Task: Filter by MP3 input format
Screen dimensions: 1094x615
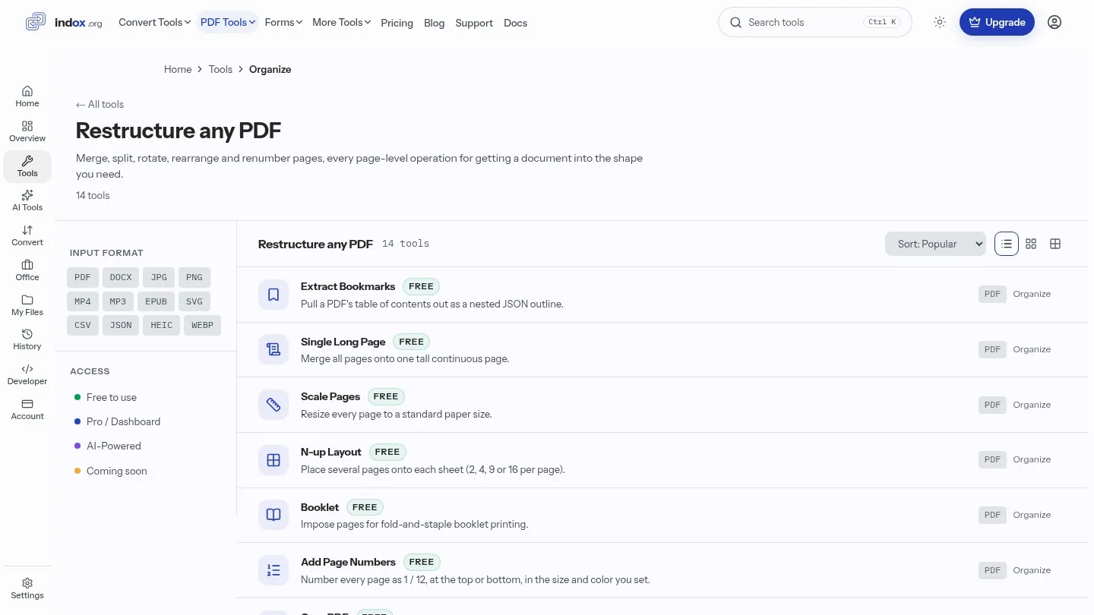Action: coord(118,301)
